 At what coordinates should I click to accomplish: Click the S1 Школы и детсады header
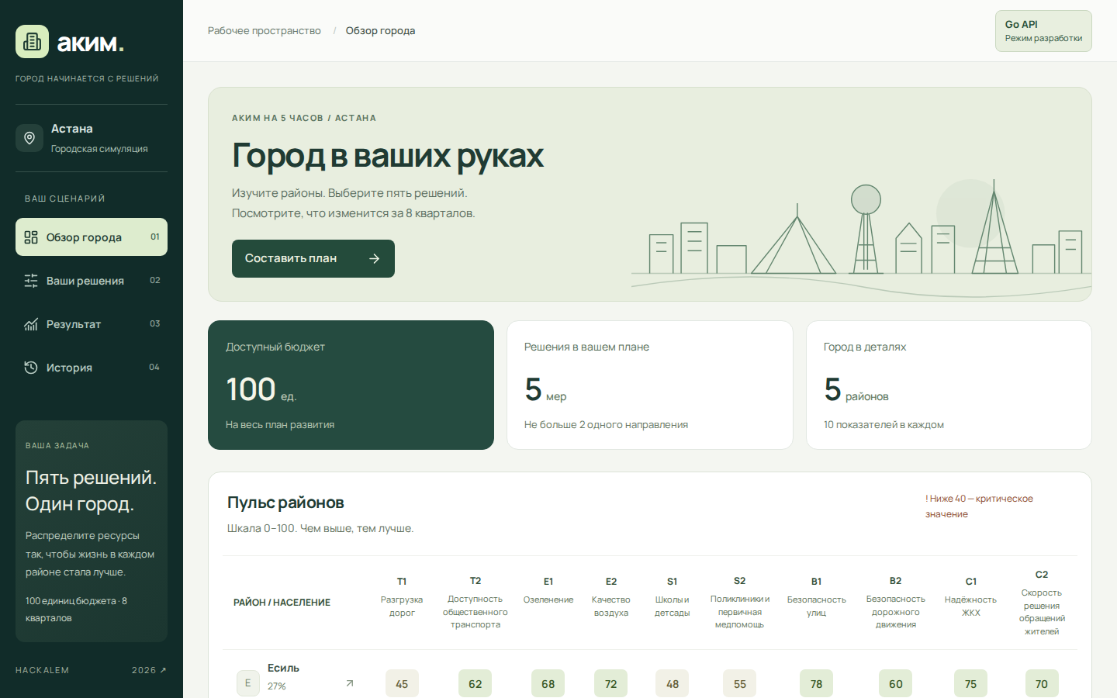(673, 597)
